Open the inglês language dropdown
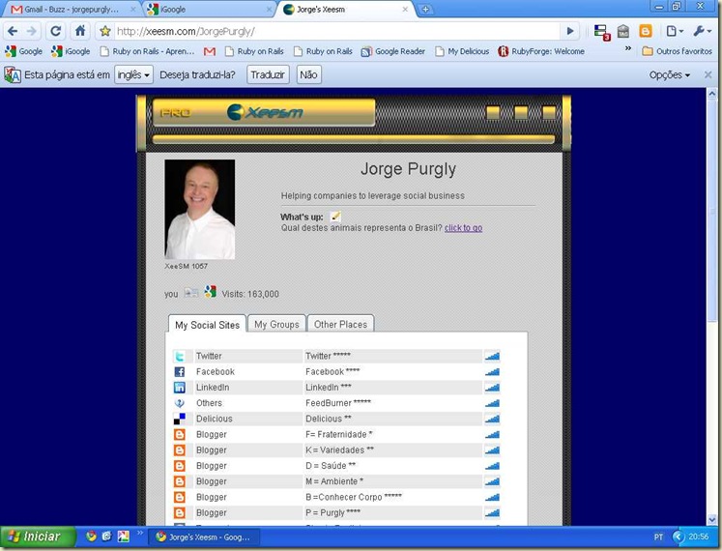The width and height of the screenshot is (722, 551). tap(133, 74)
